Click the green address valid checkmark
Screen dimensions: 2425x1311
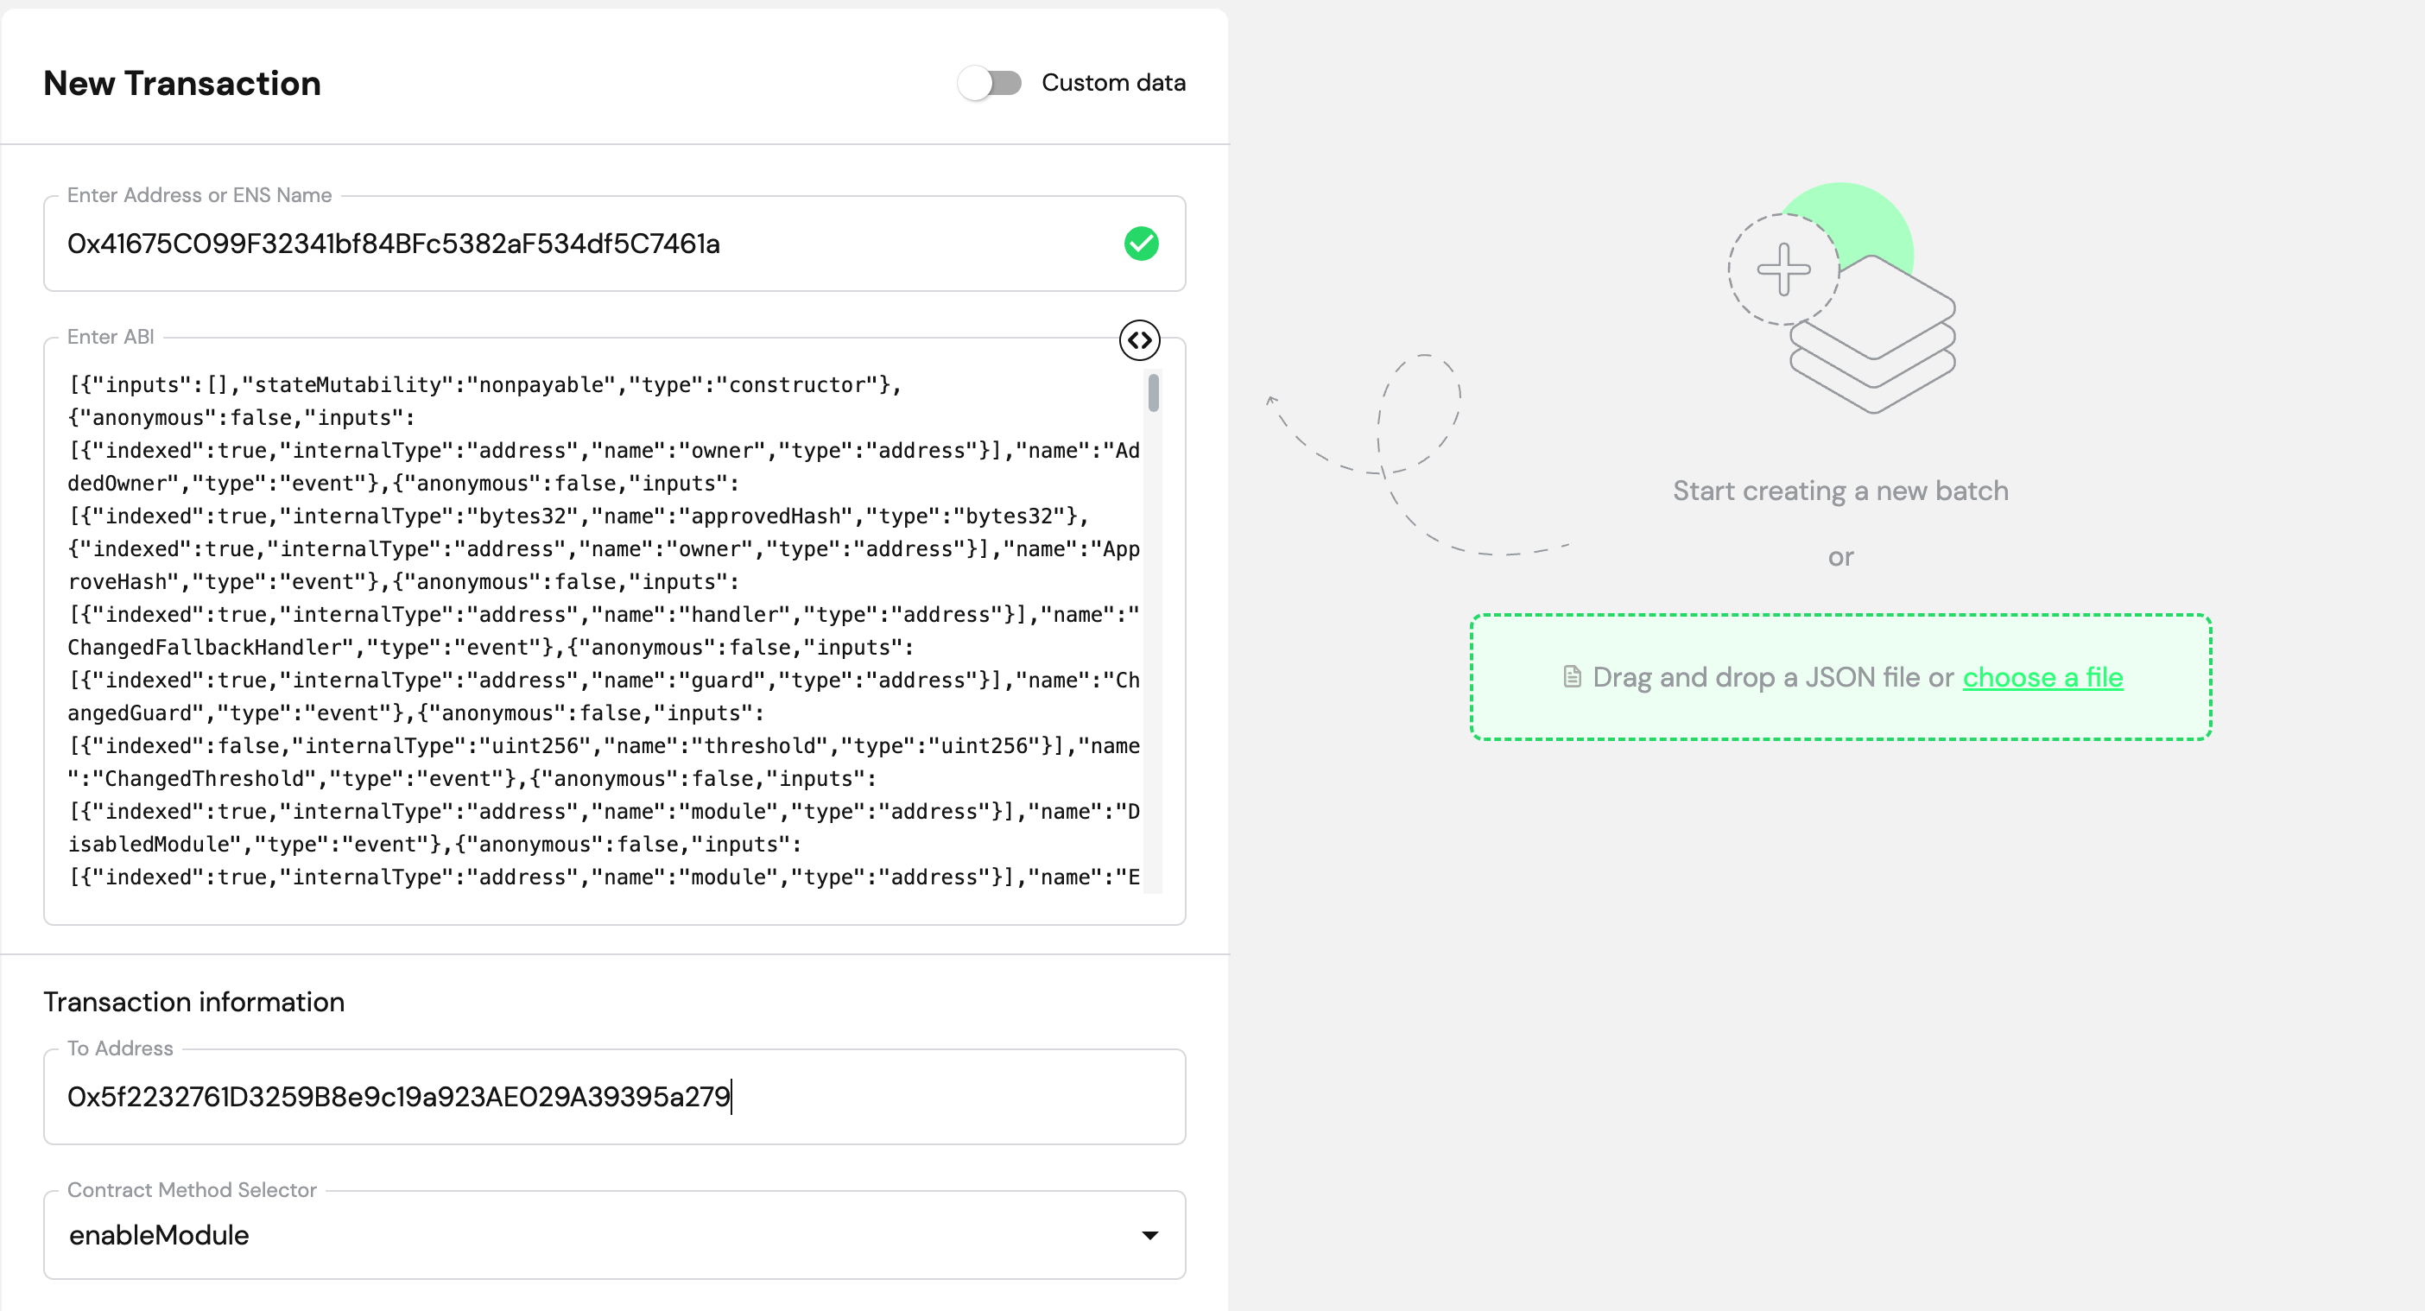(x=1141, y=244)
